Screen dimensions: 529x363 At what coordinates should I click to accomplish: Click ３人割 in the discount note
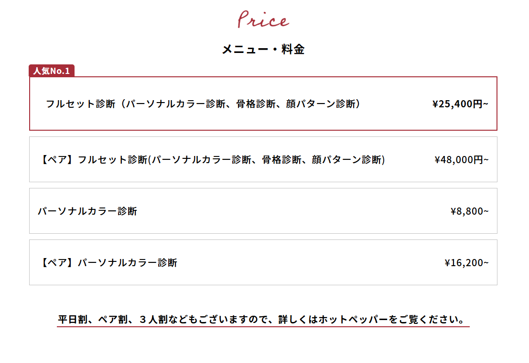click(153, 319)
